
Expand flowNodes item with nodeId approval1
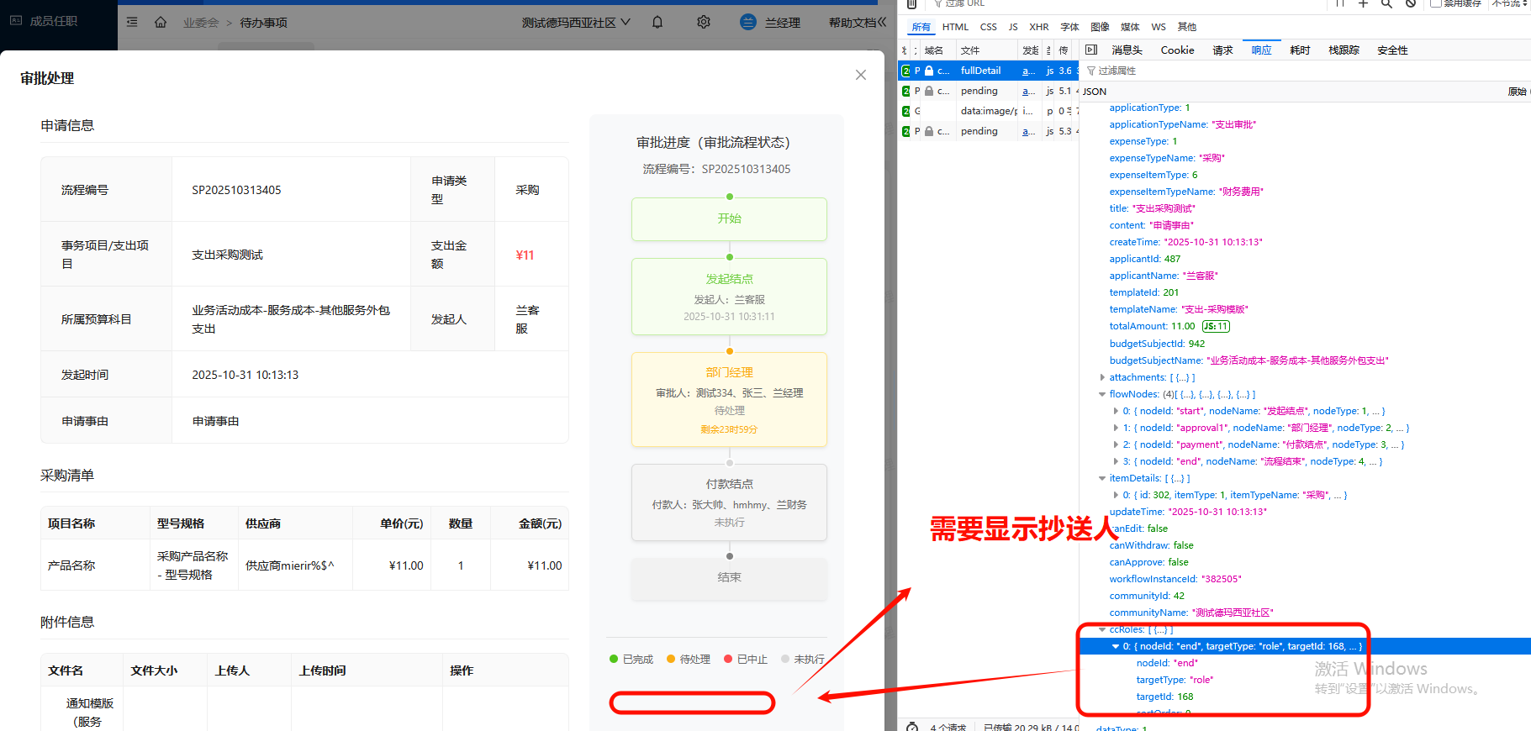[x=1116, y=428]
